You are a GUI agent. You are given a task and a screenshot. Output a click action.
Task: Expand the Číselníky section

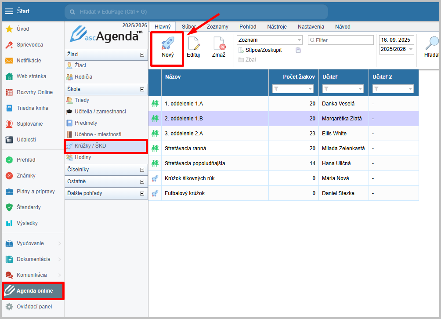142,170
